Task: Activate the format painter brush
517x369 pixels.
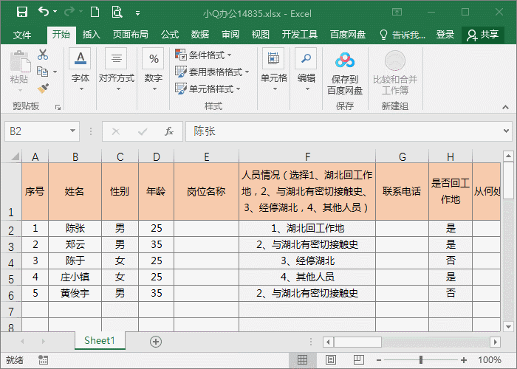Action: pos(43,89)
